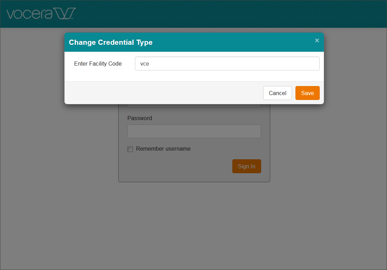Click Cancel to discard facility code

(277, 93)
